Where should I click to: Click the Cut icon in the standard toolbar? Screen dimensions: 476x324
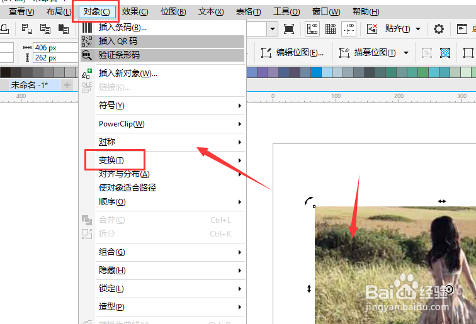(x=26, y=29)
